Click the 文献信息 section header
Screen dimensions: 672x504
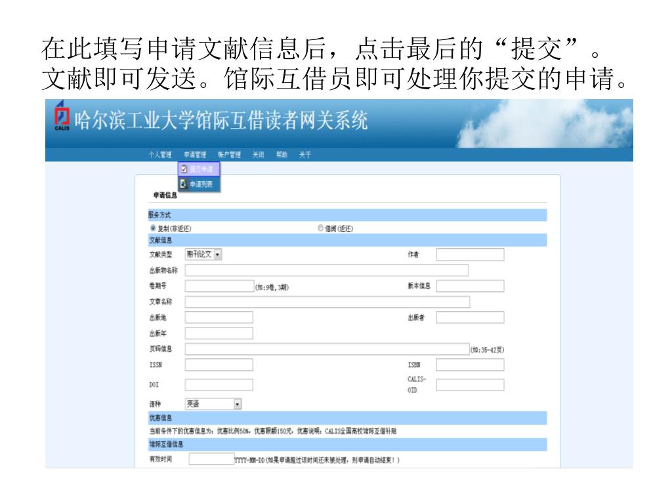[x=348, y=240]
